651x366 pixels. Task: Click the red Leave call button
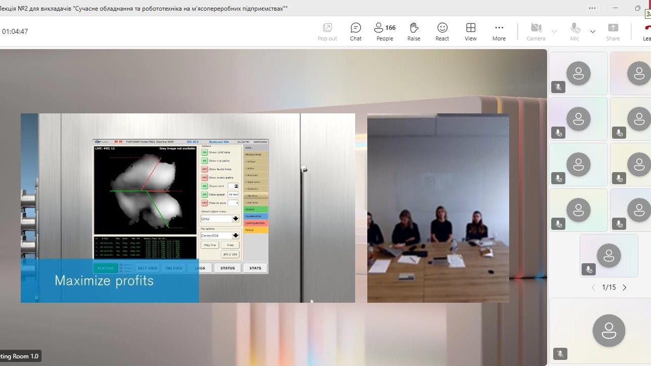(x=646, y=31)
